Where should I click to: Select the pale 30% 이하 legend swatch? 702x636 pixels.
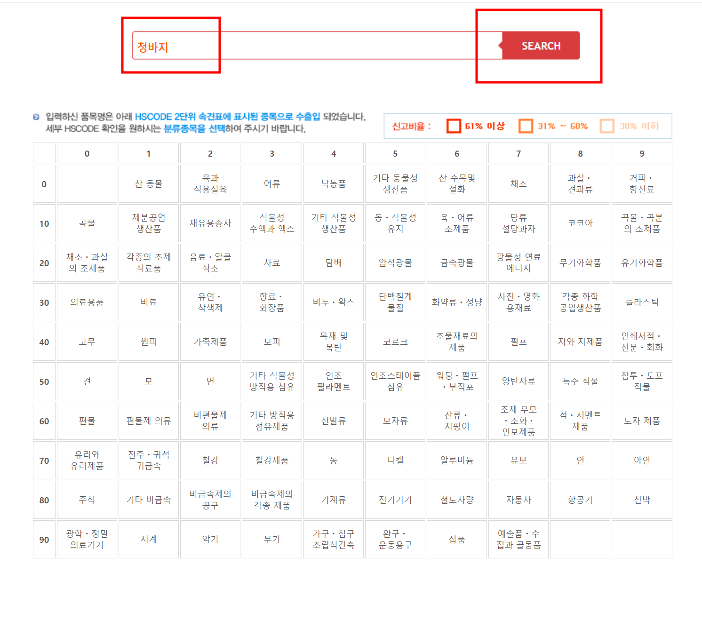click(607, 126)
